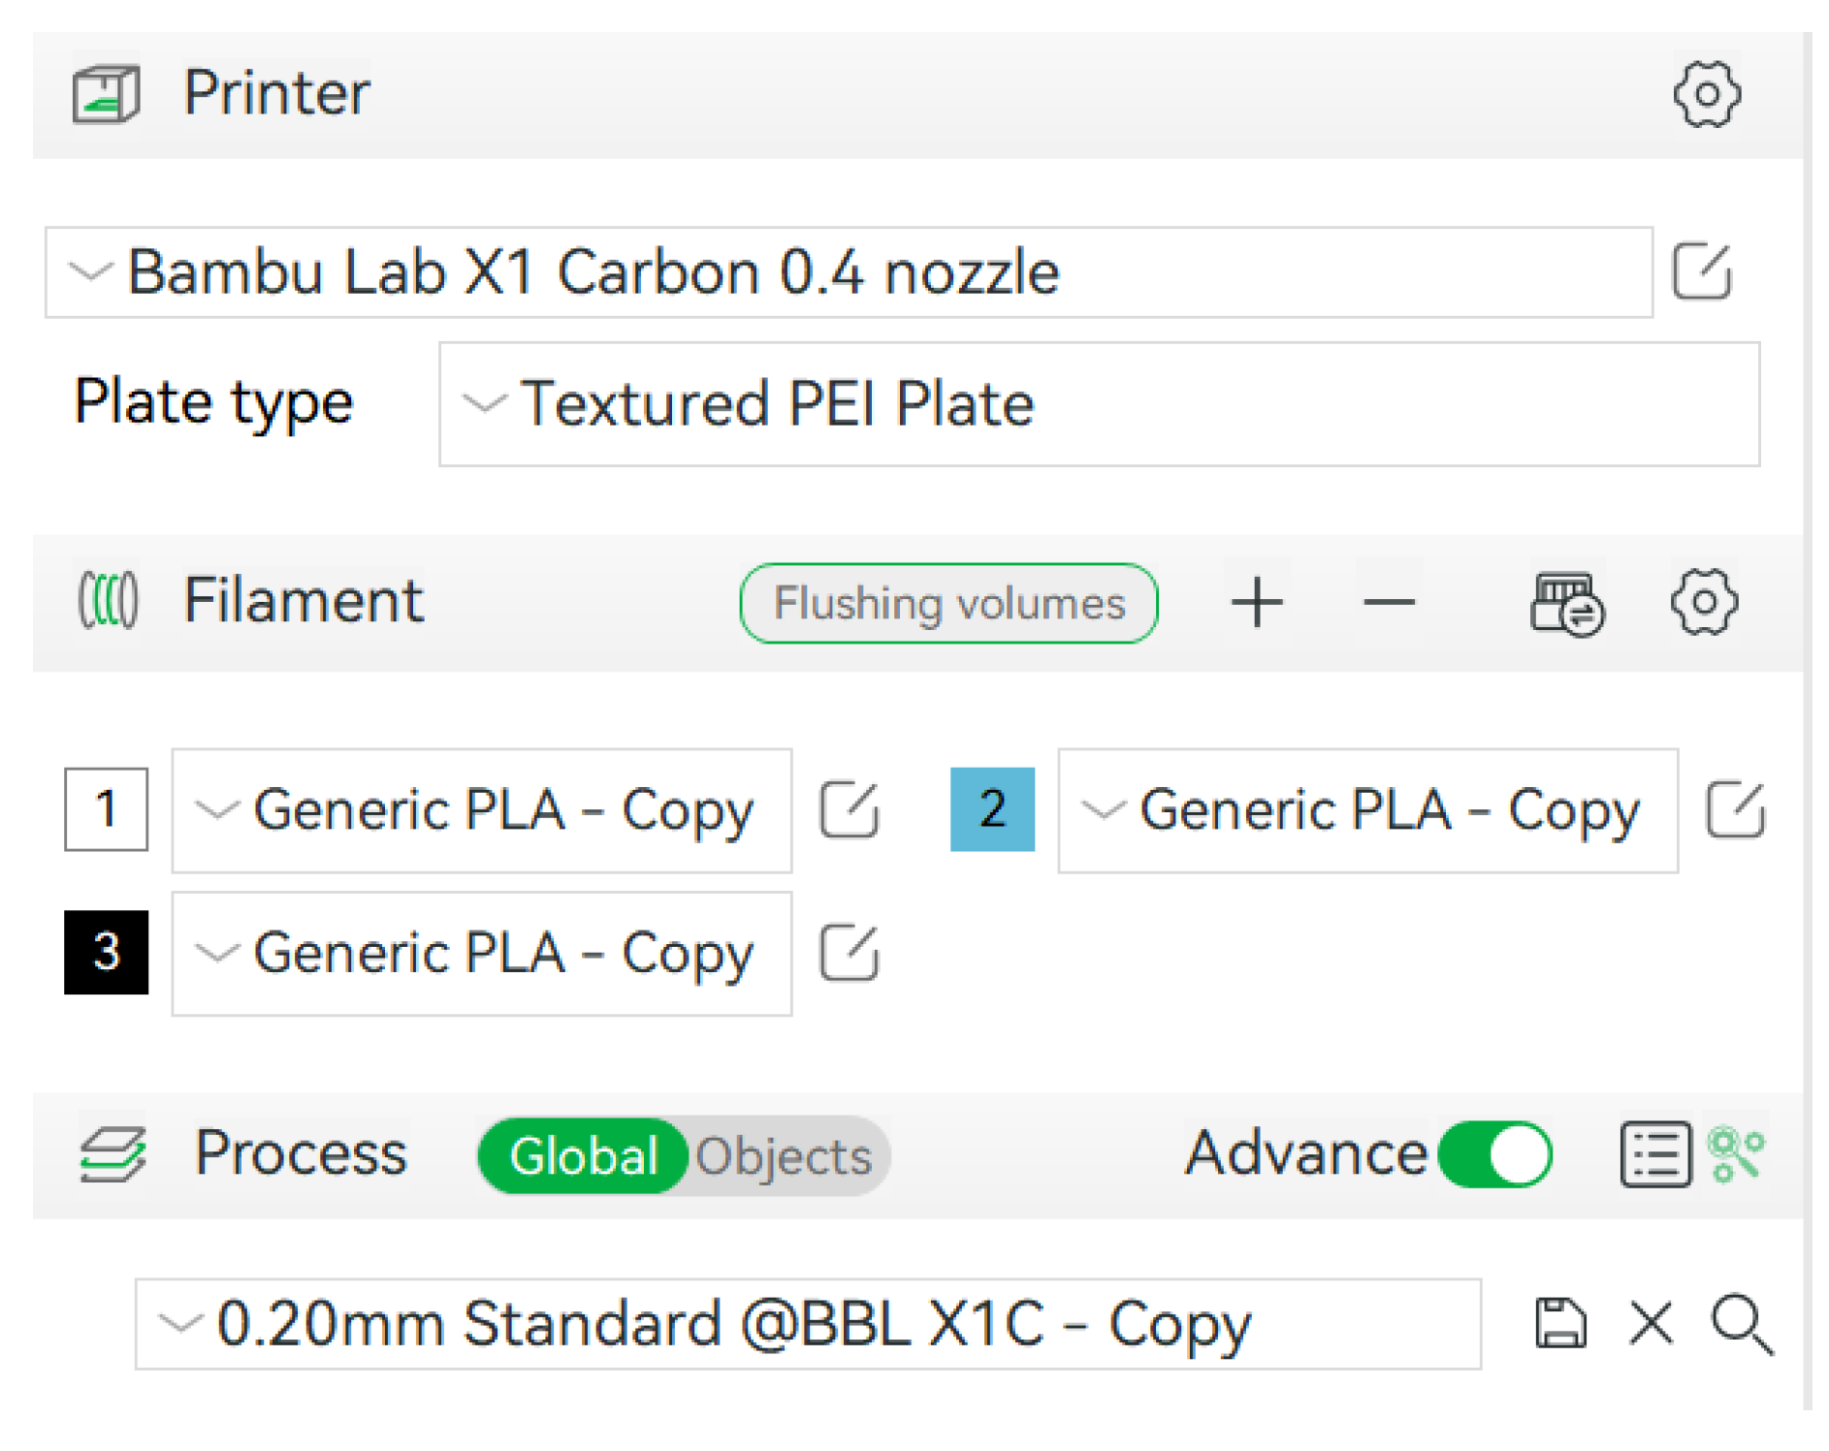Switch process scope to Objects
1829x1451 pixels.
pos(784,1155)
